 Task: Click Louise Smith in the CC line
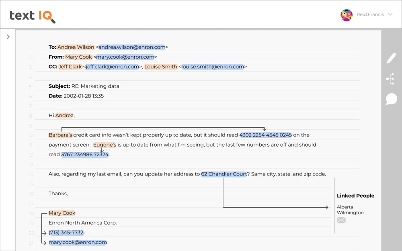pos(161,67)
